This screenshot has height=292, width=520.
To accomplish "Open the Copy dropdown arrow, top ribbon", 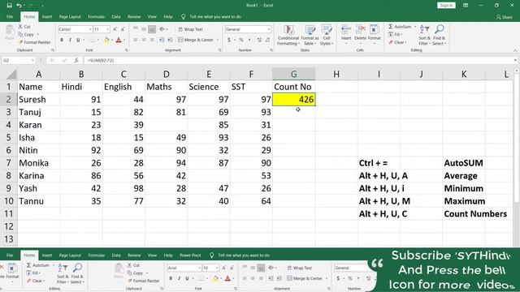I will click(38, 34).
